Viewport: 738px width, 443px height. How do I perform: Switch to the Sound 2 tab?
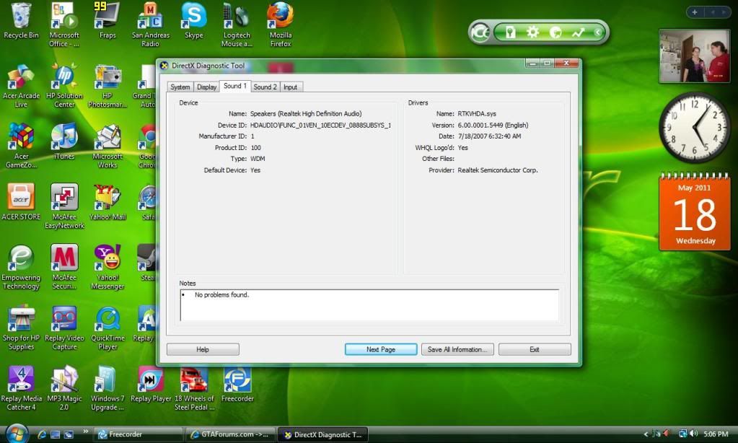(x=265, y=87)
